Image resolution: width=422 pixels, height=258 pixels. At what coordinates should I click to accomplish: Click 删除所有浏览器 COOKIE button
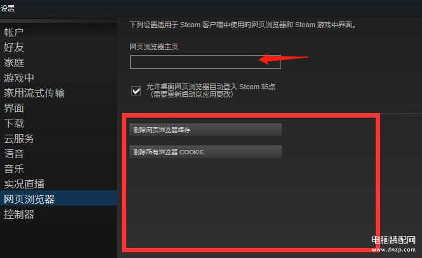206,152
